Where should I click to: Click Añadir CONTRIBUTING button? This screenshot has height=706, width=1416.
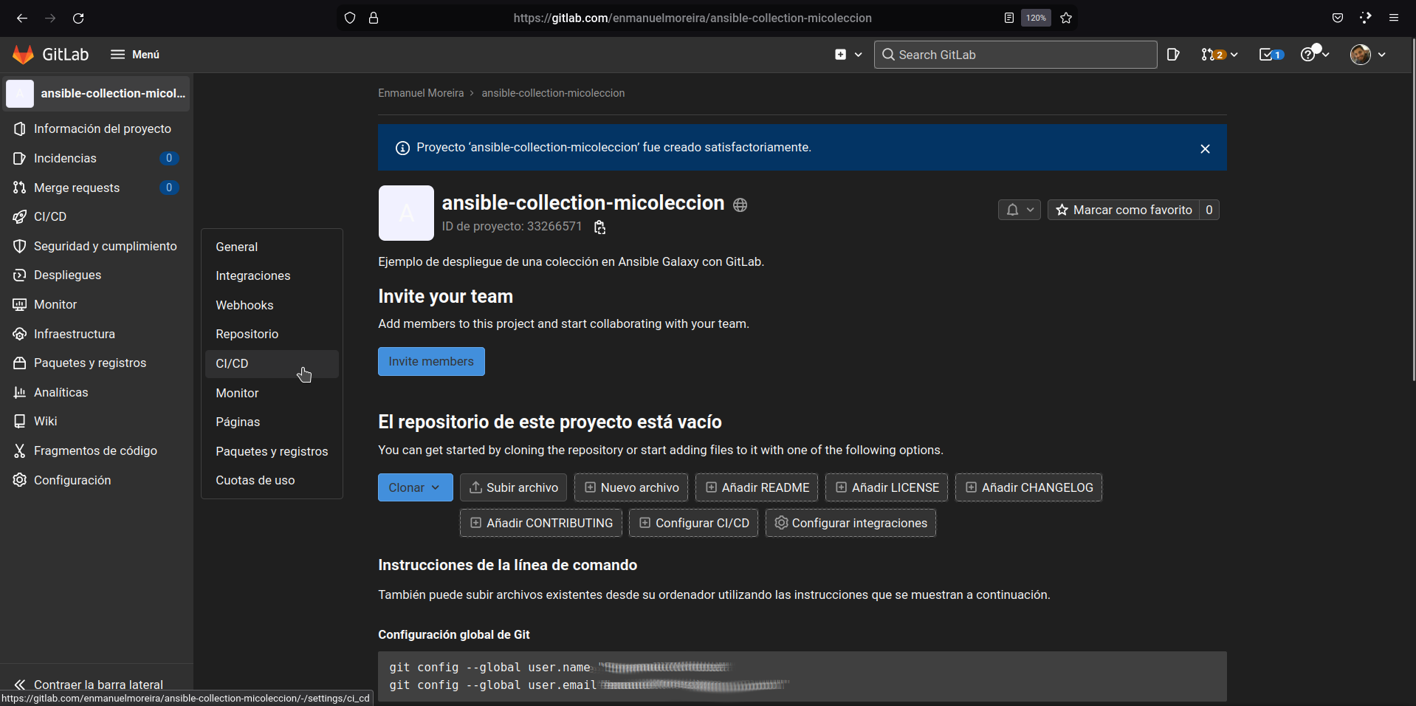pos(541,523)
